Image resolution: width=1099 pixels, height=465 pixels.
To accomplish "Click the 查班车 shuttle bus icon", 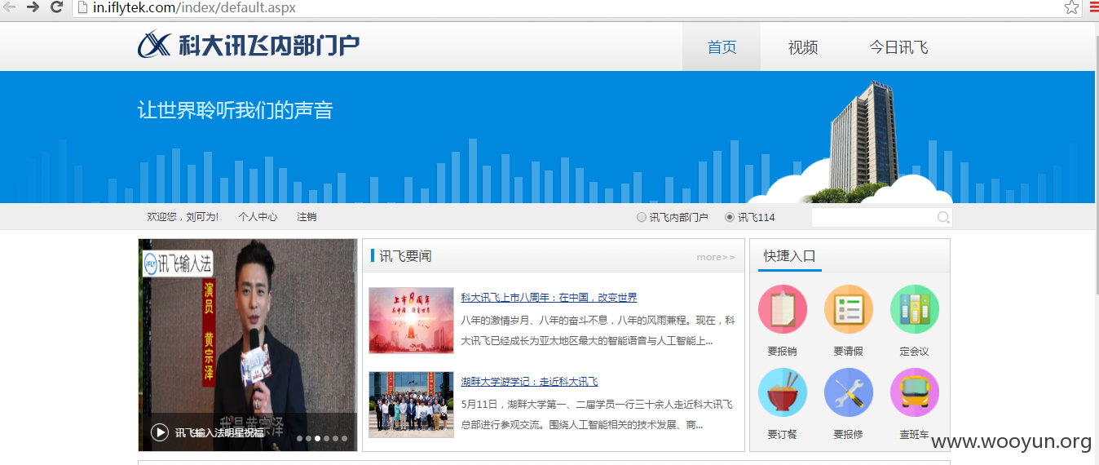I will (914, 392).
